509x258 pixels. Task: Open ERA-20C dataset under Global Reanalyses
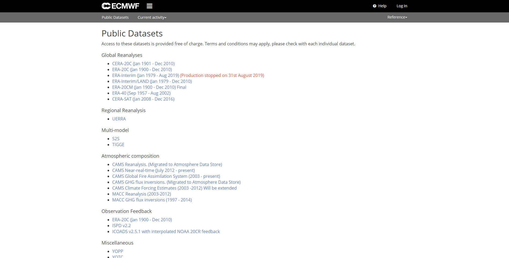pyautogui.click(x=142, y=69)
